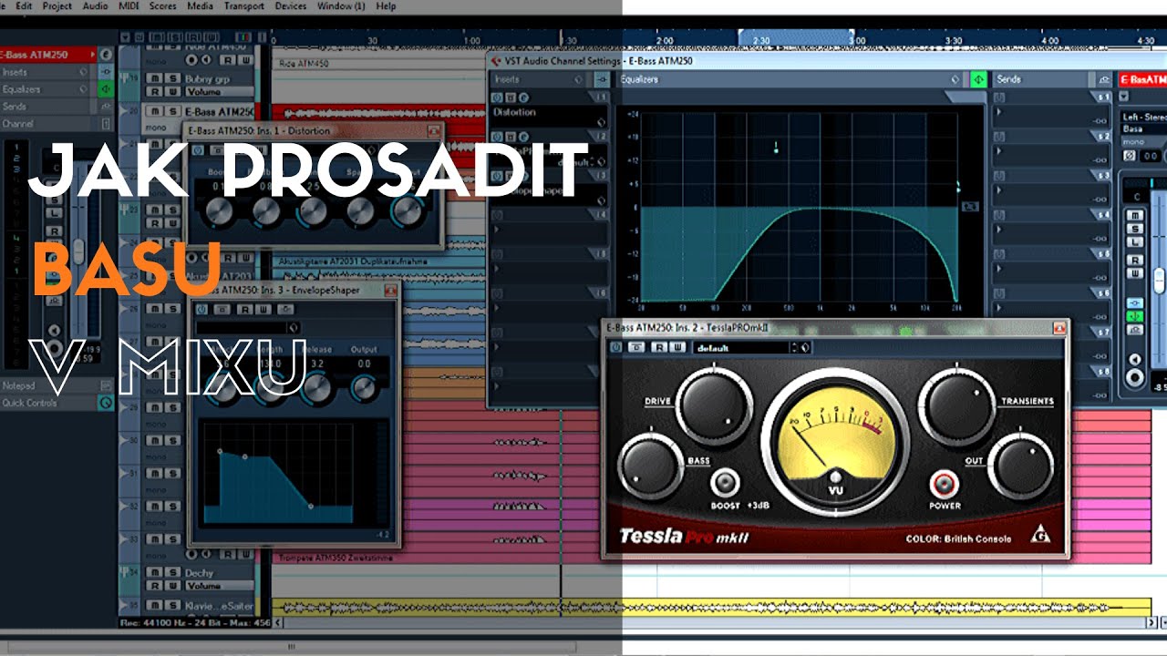Screen dimensions: 1167x656
Task: Click the TesslaPRO OUT knob
Action: pos(1021,465)
